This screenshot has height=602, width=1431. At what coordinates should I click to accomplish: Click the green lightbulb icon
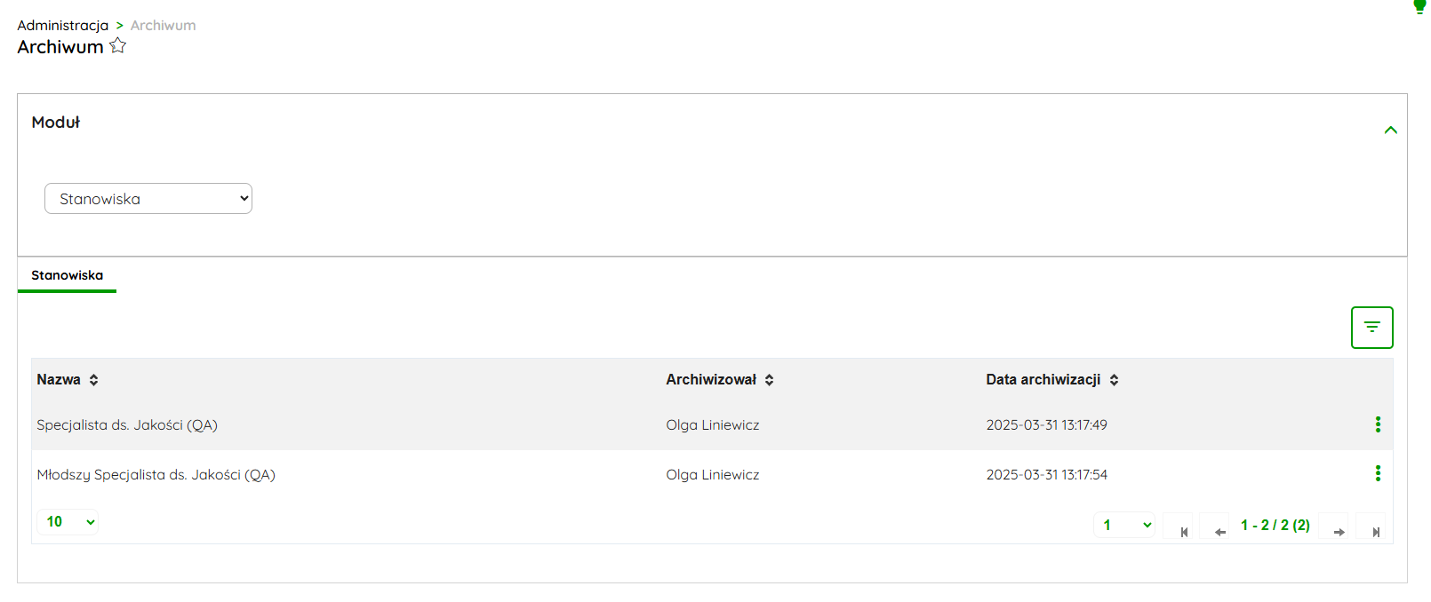[1419, 6]
